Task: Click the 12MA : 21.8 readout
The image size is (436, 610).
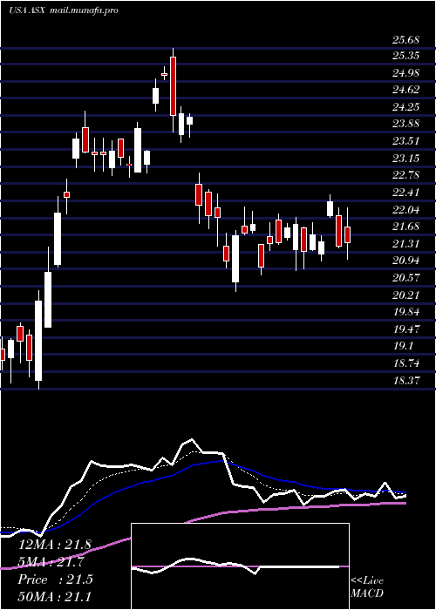Action: pyautogui.click(x=54, y=545)
